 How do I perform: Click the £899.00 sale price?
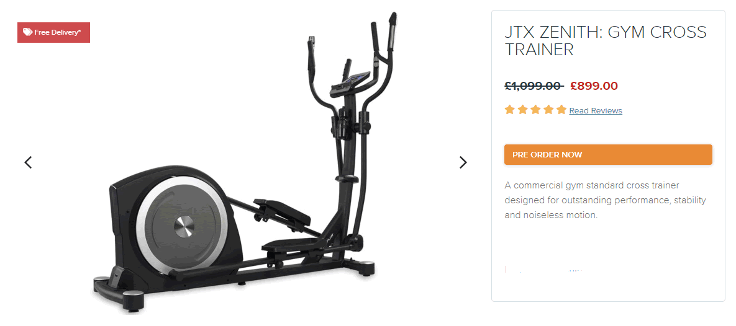[x=594, y=86]
